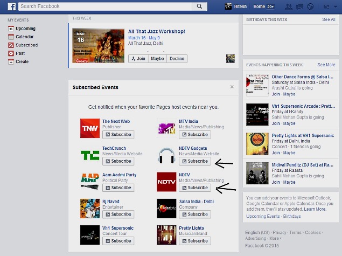Click the Past clock icon

11,53
